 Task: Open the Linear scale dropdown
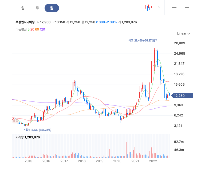(183, 33)
